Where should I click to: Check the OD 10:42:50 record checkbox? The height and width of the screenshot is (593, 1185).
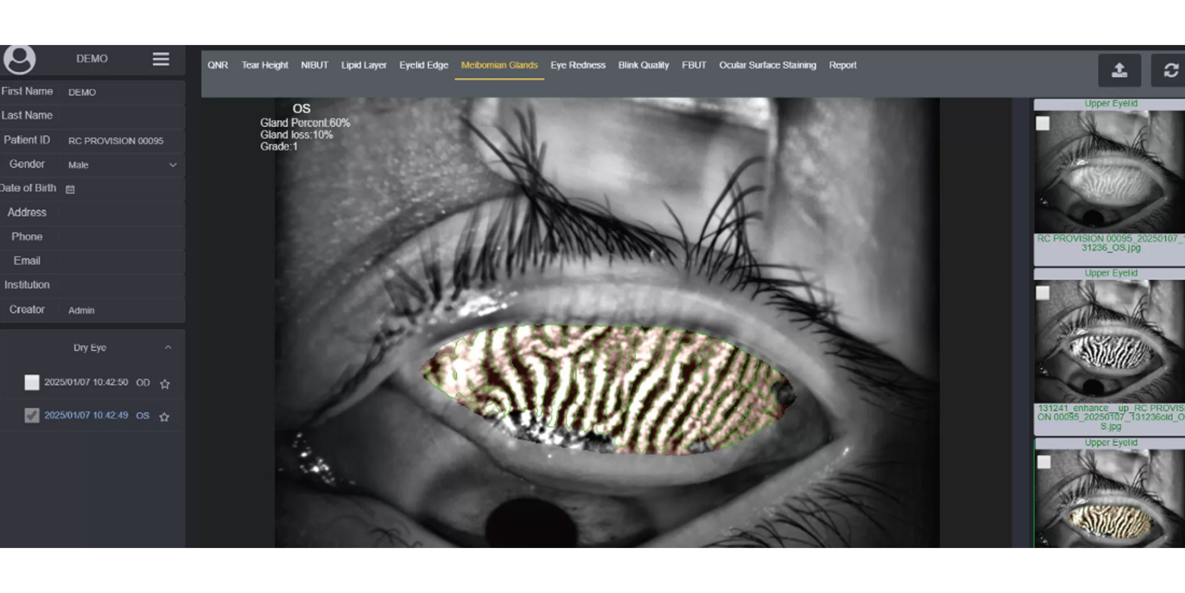coord(32,383)
